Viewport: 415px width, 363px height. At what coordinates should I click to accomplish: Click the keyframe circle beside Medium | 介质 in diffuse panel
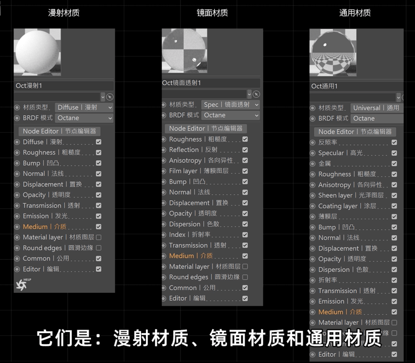(x=17, y=227)
